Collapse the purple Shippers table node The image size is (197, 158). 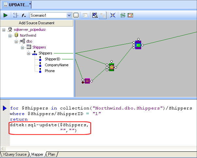pos(22,48)
